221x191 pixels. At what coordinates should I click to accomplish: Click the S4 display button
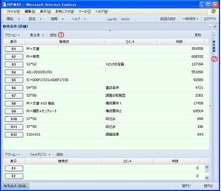[x=14, y=72]
